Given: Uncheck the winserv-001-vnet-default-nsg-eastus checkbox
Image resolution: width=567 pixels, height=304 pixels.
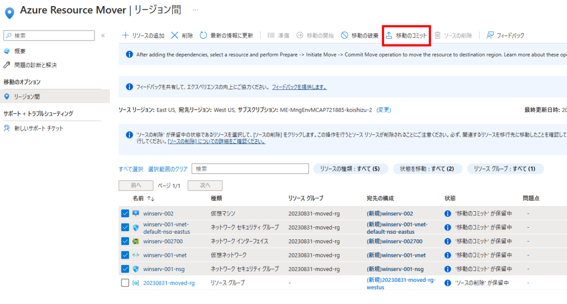Looking at the screenshot, I should (125, 227).
